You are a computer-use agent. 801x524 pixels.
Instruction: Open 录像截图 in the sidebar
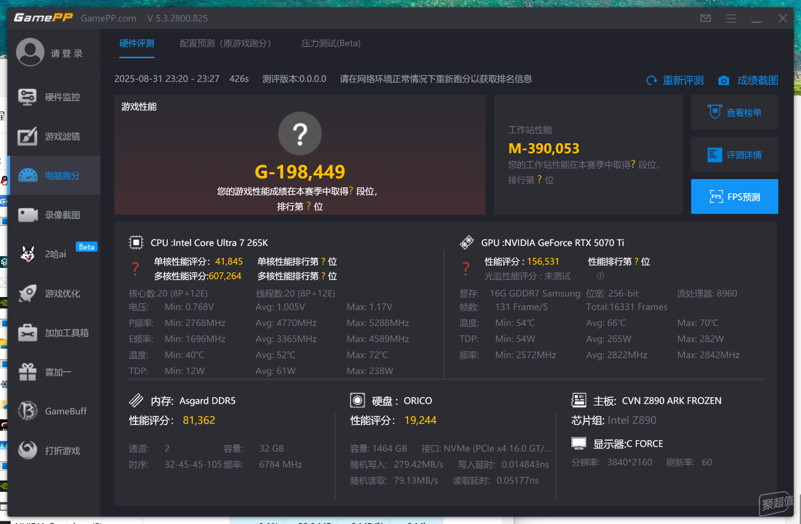(54, 215)
